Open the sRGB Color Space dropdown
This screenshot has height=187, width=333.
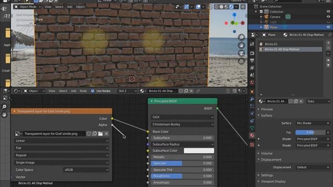pos(86,170)
